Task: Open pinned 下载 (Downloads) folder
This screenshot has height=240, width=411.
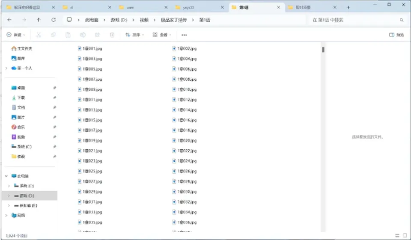Action: point(18,98)
